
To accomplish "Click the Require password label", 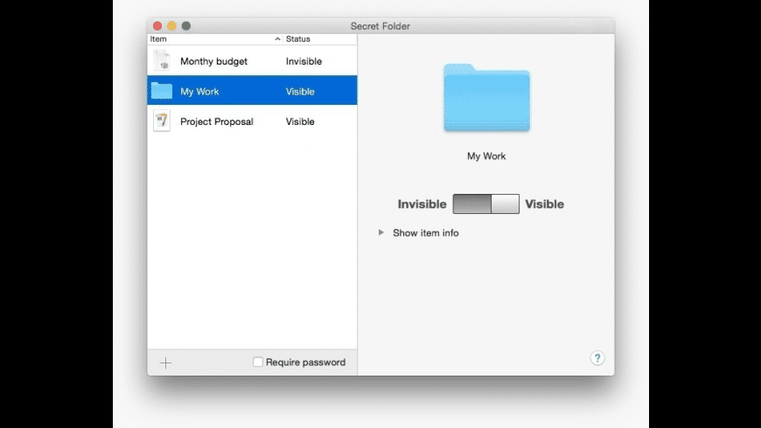I will coord(306,362).
